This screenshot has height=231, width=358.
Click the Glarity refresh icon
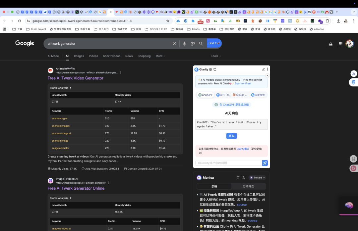215,69
